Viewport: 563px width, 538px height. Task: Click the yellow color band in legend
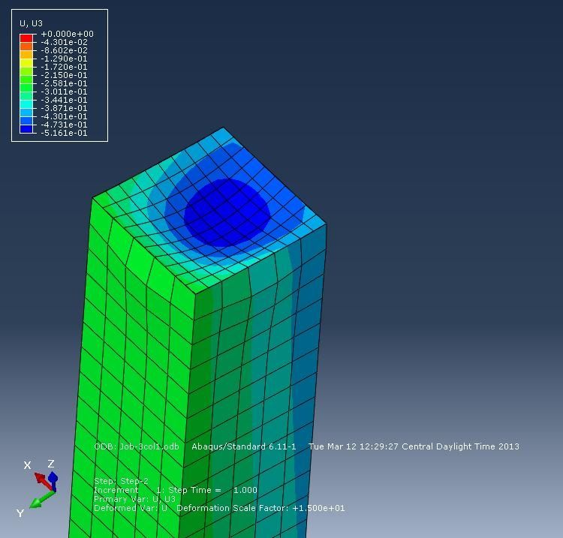(26, 63)
